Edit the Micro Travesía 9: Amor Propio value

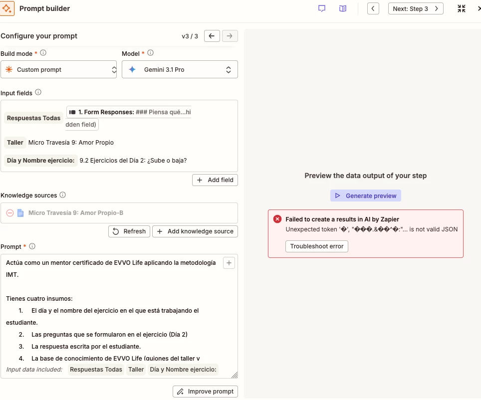[x=71, y=142]
